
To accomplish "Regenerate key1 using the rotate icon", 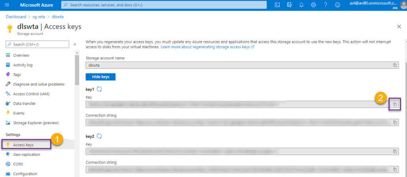I will [x=99, y=89].
